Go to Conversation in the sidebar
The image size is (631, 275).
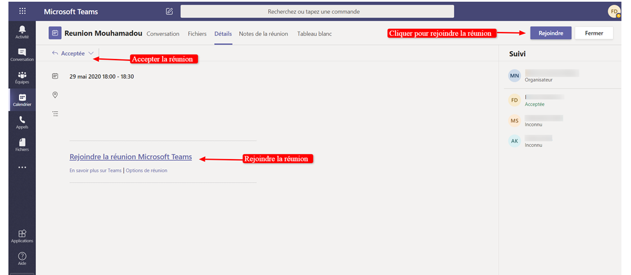(22, 55)
